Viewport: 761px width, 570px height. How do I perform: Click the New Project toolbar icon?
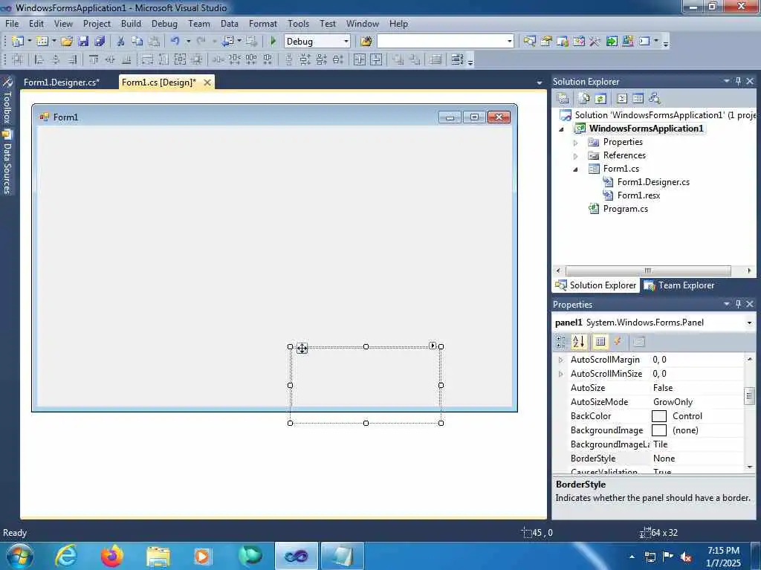pos(18,42)
